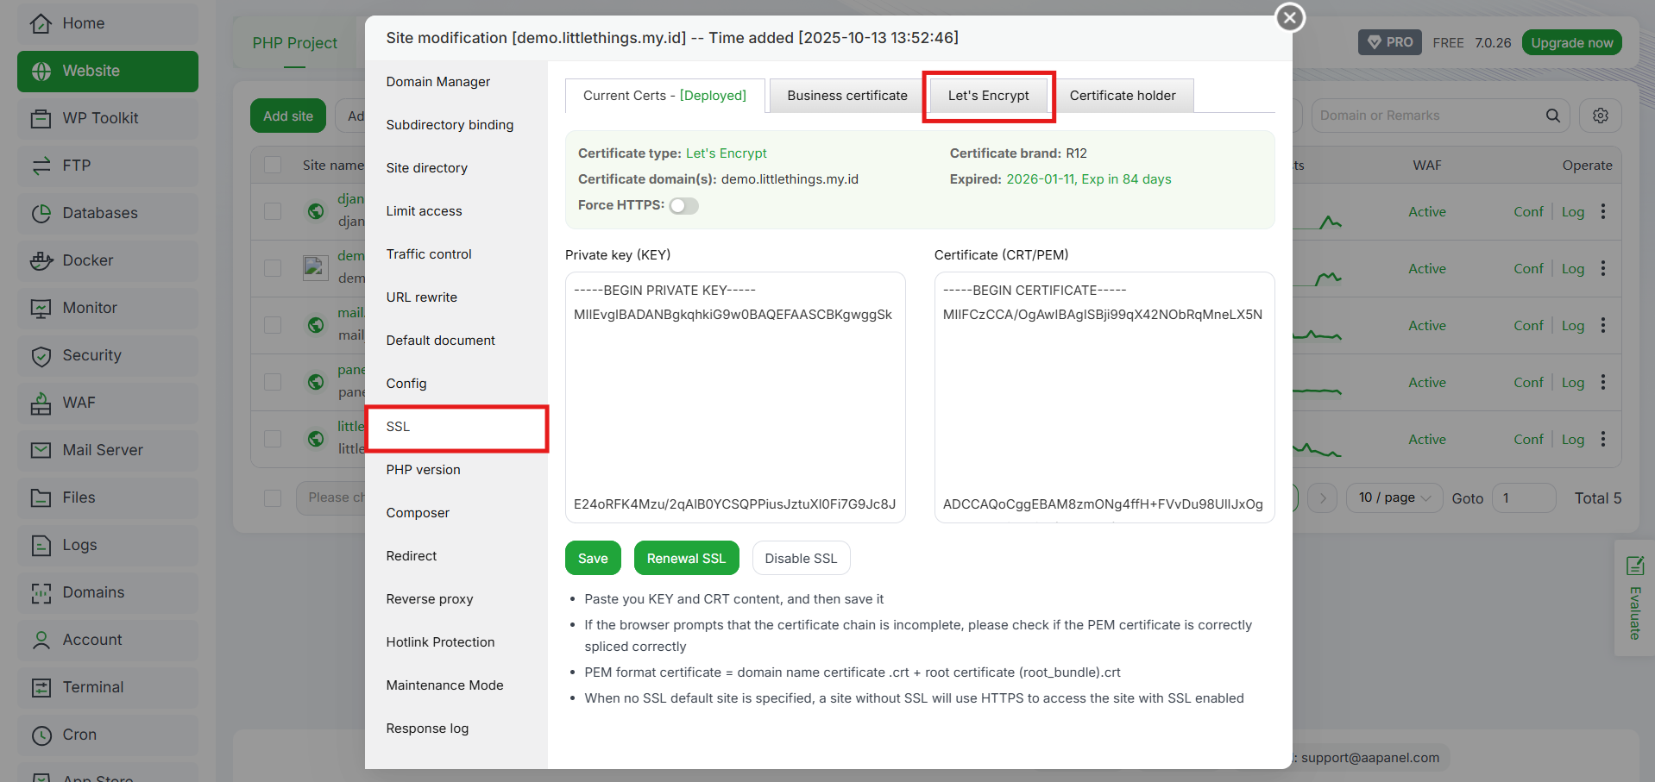Click the PRO diamond badge

pyautogui.click(x=1390, y=42)
